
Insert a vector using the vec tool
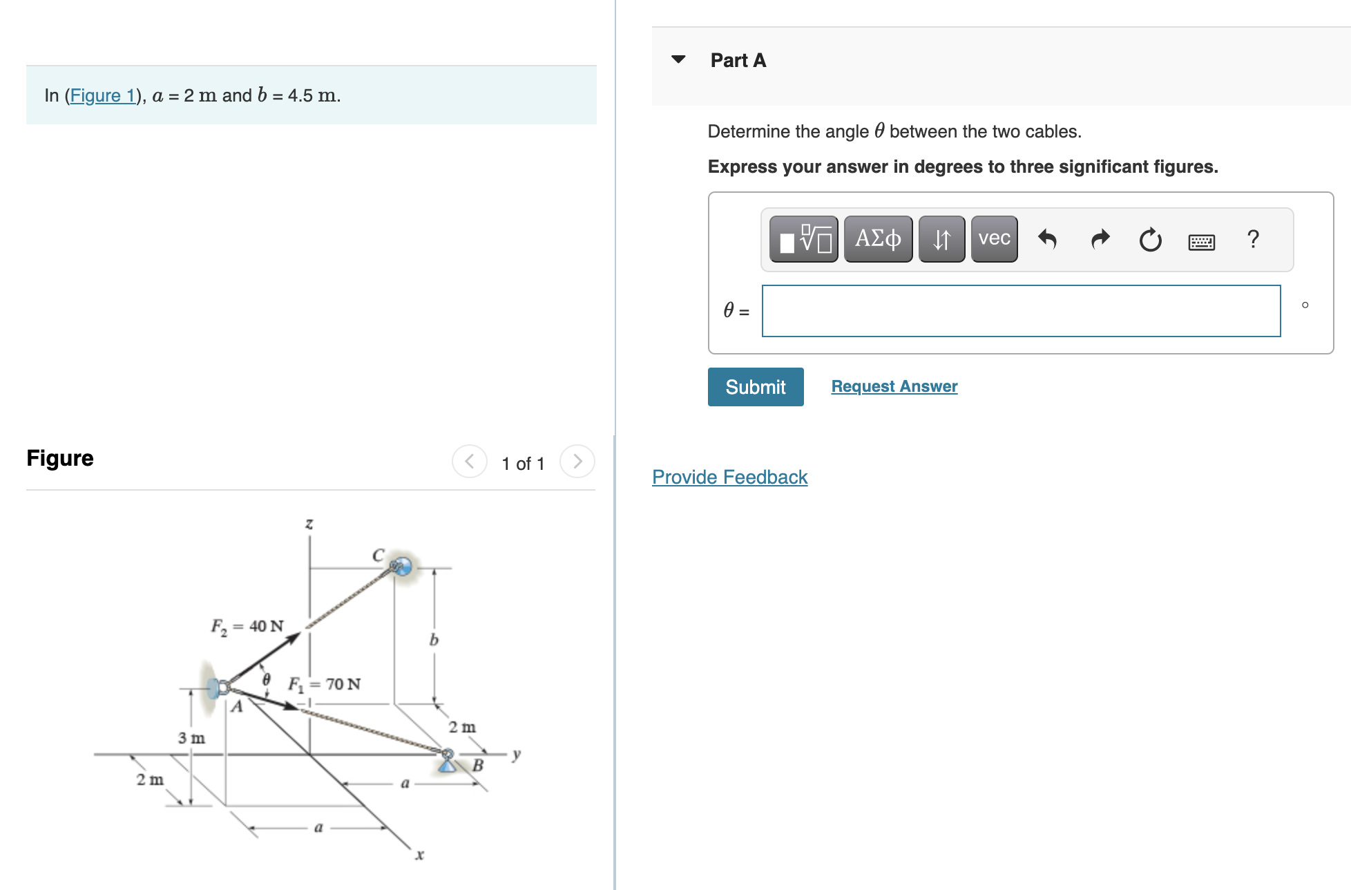(x=993, y=239)
